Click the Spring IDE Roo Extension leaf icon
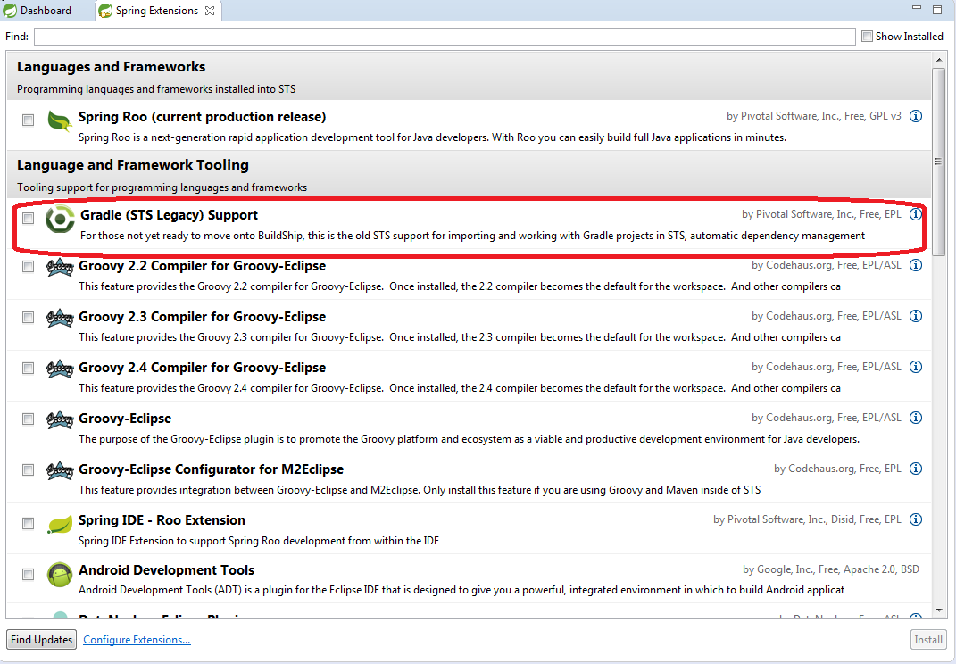This screenshot has height=664, width=956. [60, 524]
